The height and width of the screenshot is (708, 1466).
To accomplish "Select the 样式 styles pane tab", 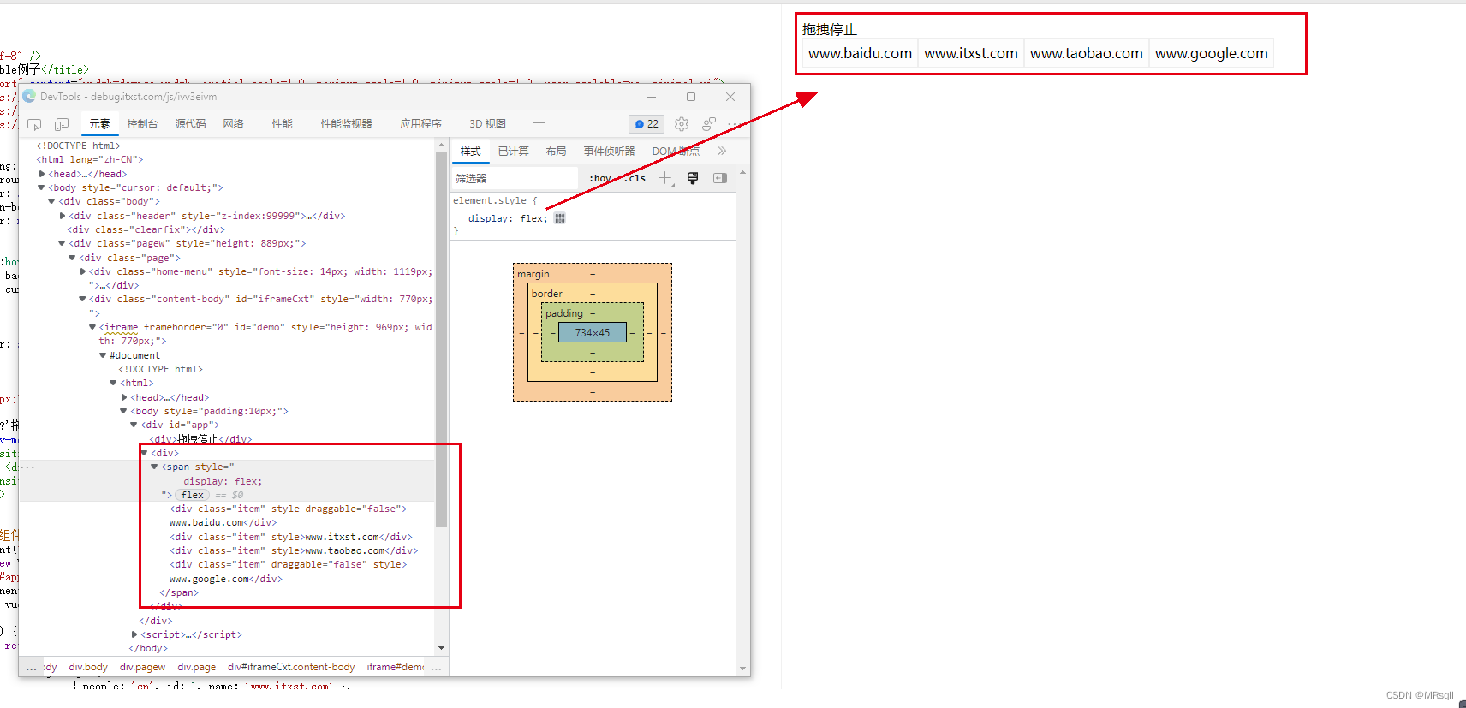I will coord(470,152).
